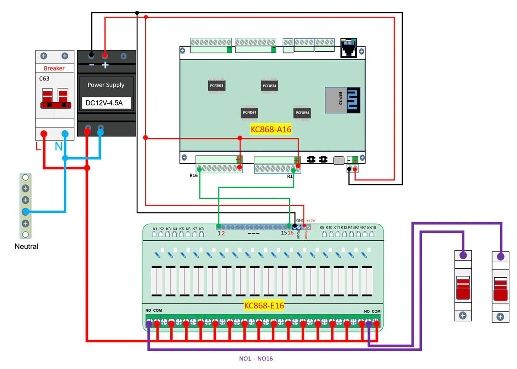Click the GND label
The width and height of the screenshot is (517, 369).
[300, 220]
